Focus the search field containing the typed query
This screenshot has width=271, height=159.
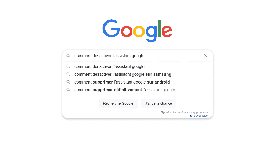point(137,56)
